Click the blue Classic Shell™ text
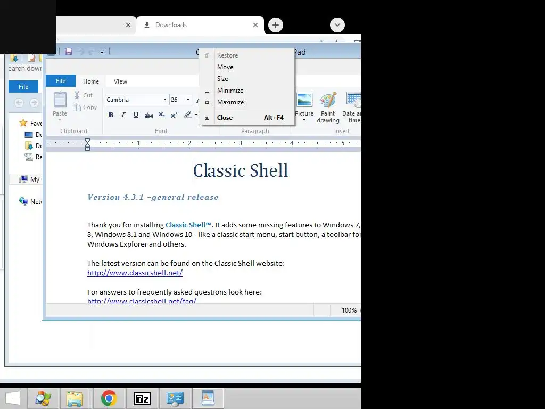This screenshot has height=409, width=545. [188, 225]
